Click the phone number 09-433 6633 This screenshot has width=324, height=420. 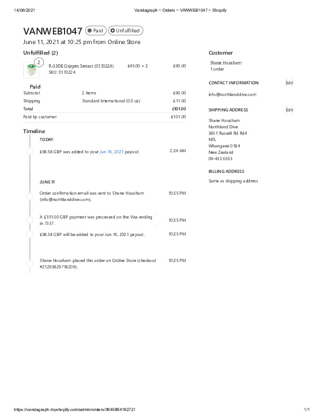point(220,159)
